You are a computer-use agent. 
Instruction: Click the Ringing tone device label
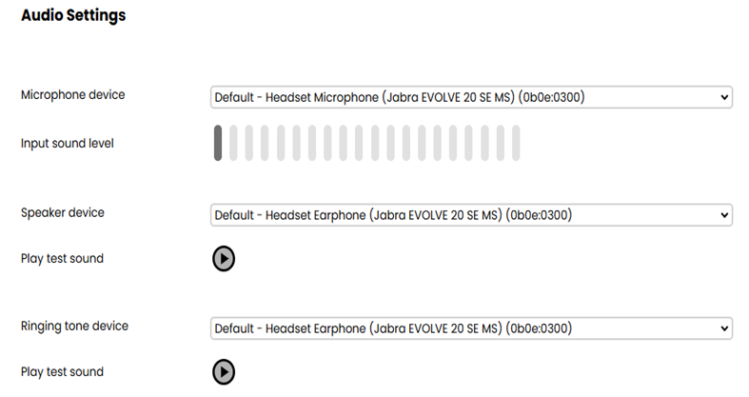pyautogui.click(x=75, y=326)
